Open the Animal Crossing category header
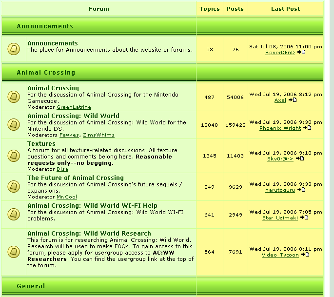334x297 pixels. pyautogui.click(x=46, y=73)
